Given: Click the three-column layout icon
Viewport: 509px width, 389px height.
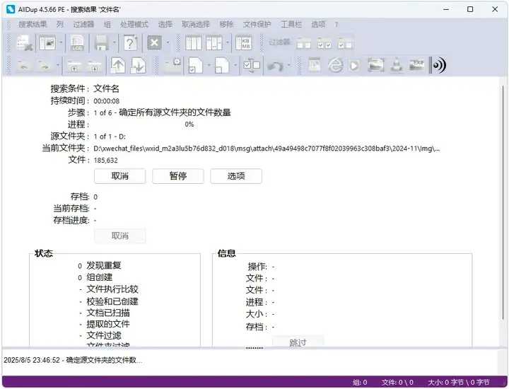Looking at the screenshot, I should pos(194,43).
